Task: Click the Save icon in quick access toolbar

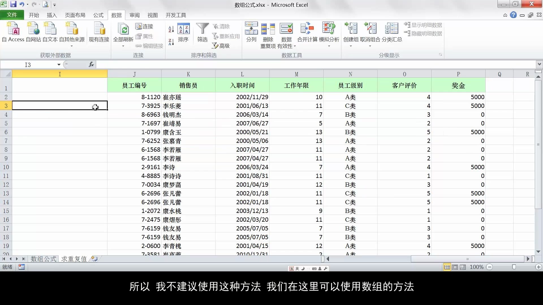Action: 13,5
